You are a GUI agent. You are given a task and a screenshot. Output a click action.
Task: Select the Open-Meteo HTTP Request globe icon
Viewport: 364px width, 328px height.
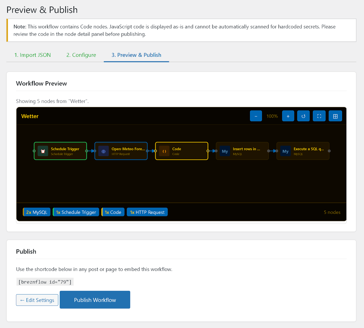[103, 151]
